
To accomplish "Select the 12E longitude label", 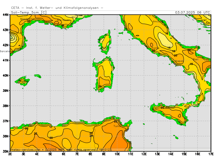I will tap(144, 154).
